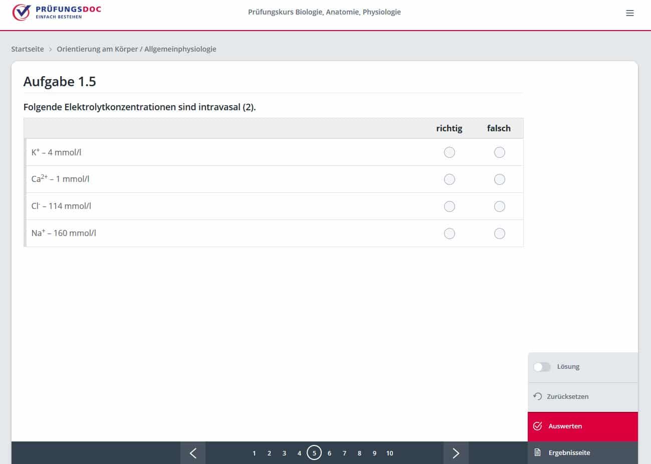The width and height of the screenshot is (651, 464).
Task: Go to previous question with left arrow
Action: coord(193,453)
